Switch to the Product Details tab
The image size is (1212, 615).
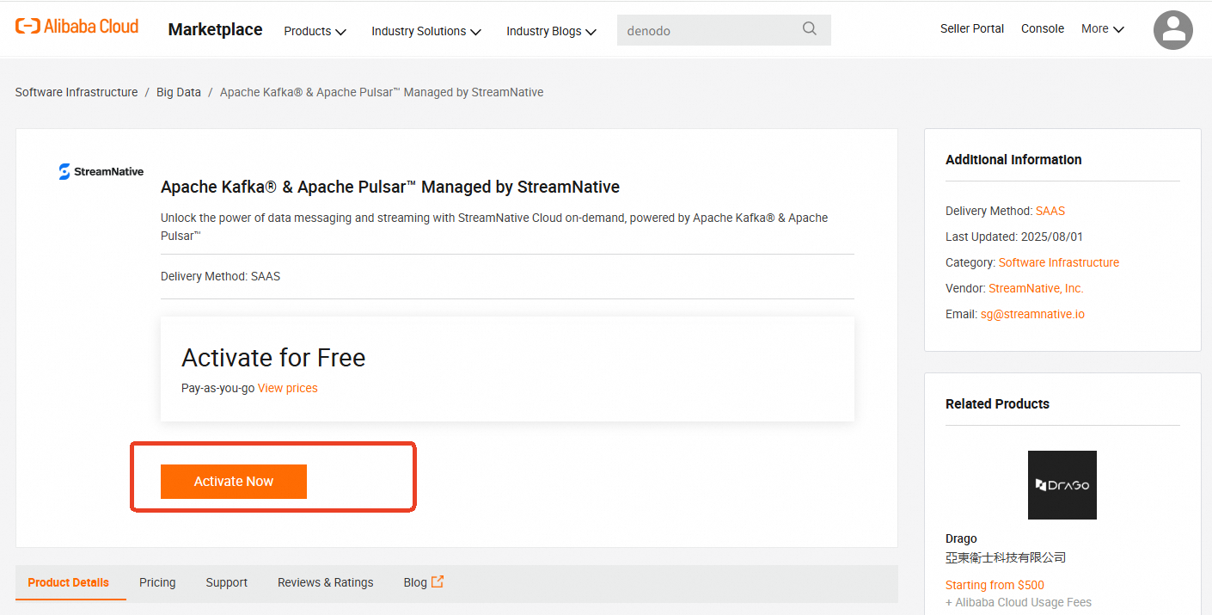pyautogui.click(x=69, y=582)
